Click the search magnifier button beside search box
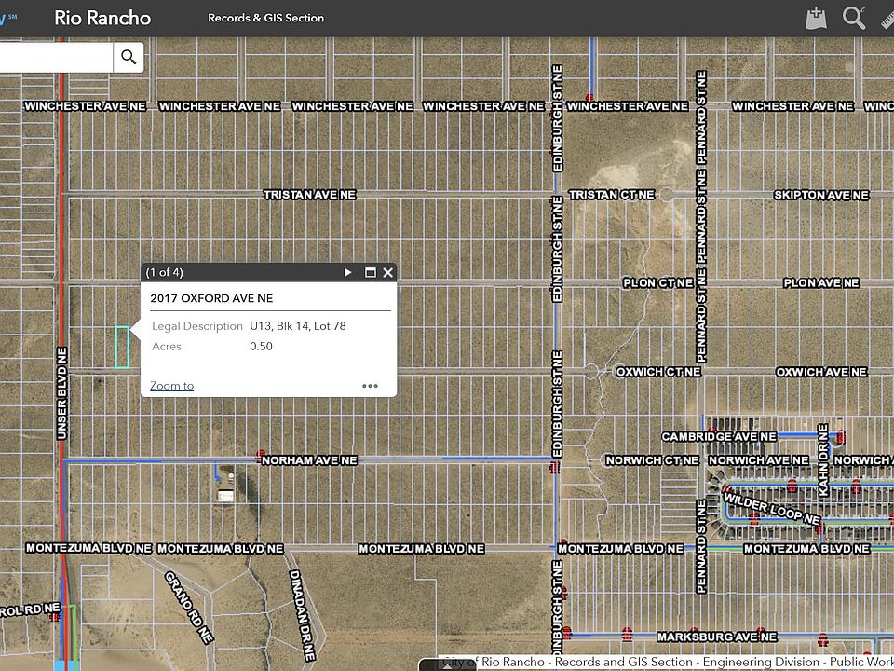 [129, 58]
